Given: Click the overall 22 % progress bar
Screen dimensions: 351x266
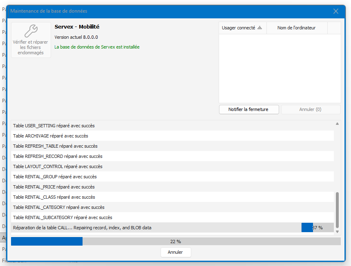Looking at the screenshot, I should pos(175,242).
